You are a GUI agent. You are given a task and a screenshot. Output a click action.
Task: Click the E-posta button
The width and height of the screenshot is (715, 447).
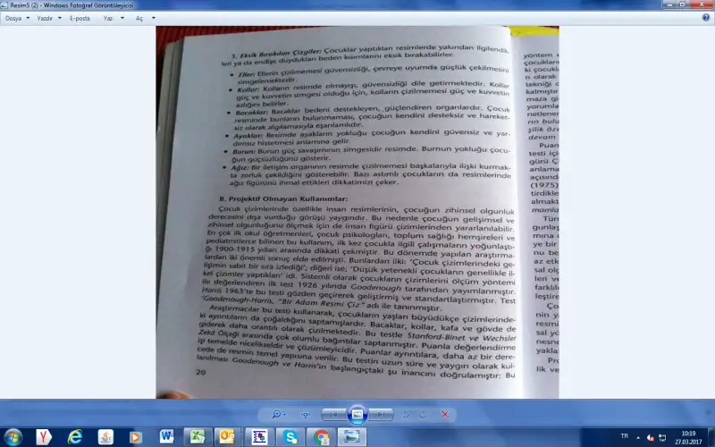[x=80, y=18]
